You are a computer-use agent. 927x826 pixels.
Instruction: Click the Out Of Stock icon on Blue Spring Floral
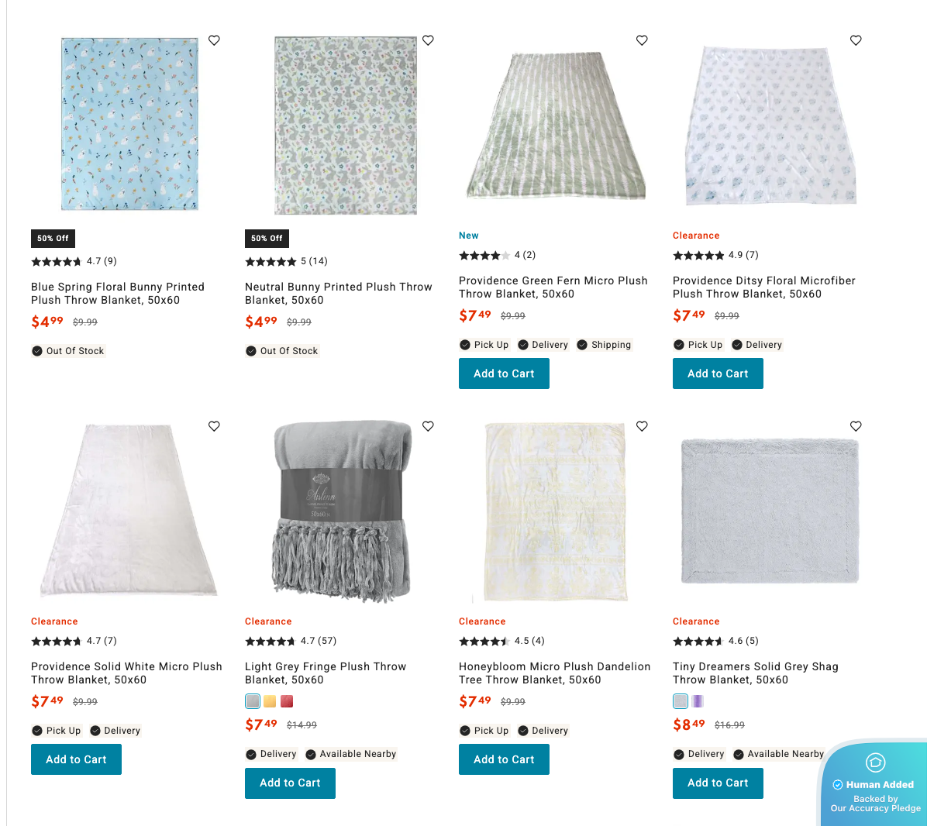coord(36,350)
